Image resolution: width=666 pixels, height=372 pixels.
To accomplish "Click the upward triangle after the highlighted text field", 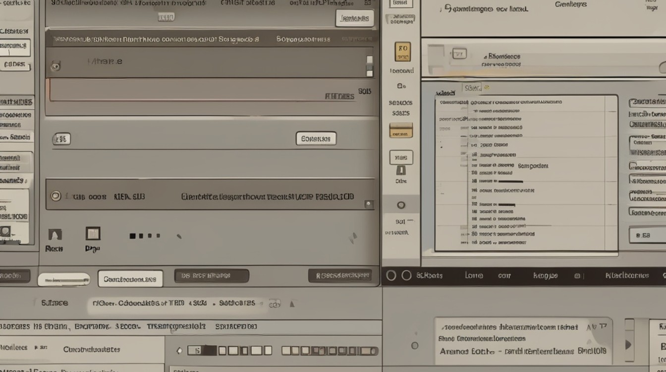I will [292, 304].
